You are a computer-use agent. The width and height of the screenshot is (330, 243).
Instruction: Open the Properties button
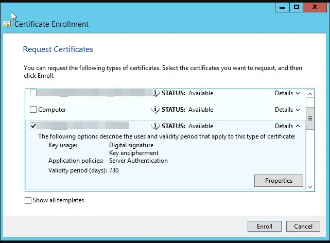[279, 181]
